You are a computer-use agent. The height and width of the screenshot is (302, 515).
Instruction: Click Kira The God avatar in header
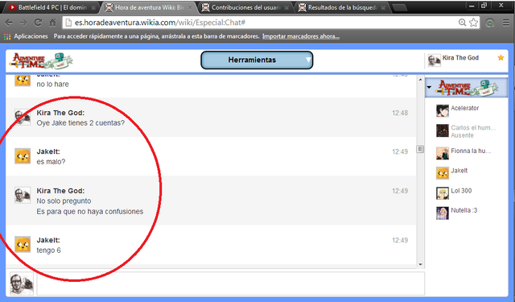pos(435,60)
